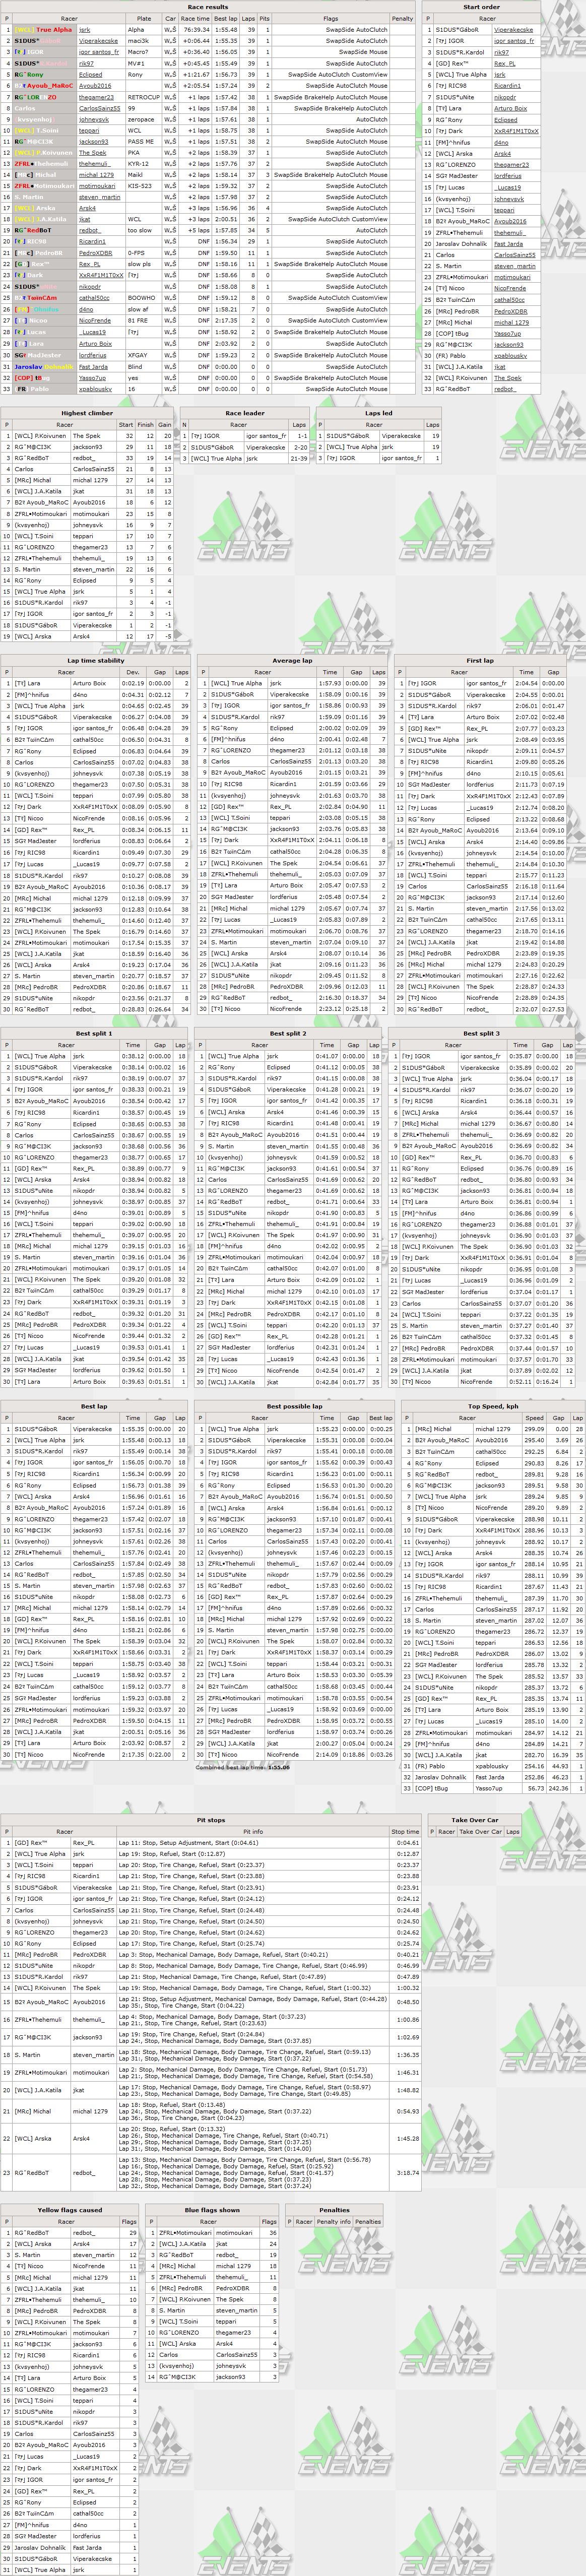This screenshot has height=2576, width=586.
Task: Open CarlosSainz55 link in Race results table
Action: pos(100,108)
